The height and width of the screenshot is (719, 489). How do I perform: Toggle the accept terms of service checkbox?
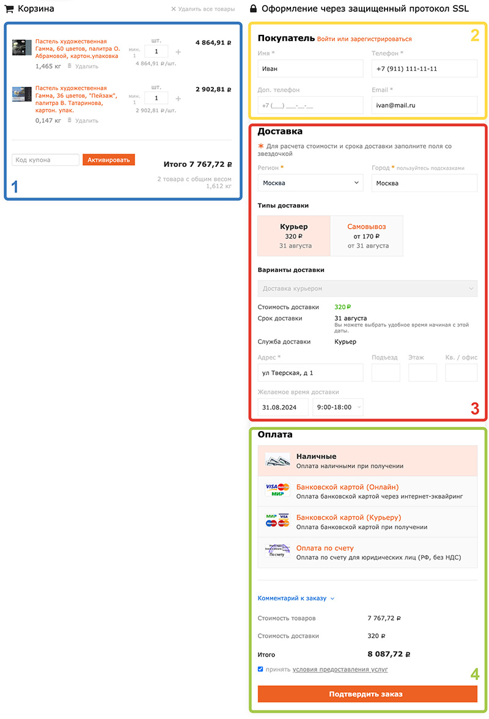click(x=261, y=669)
